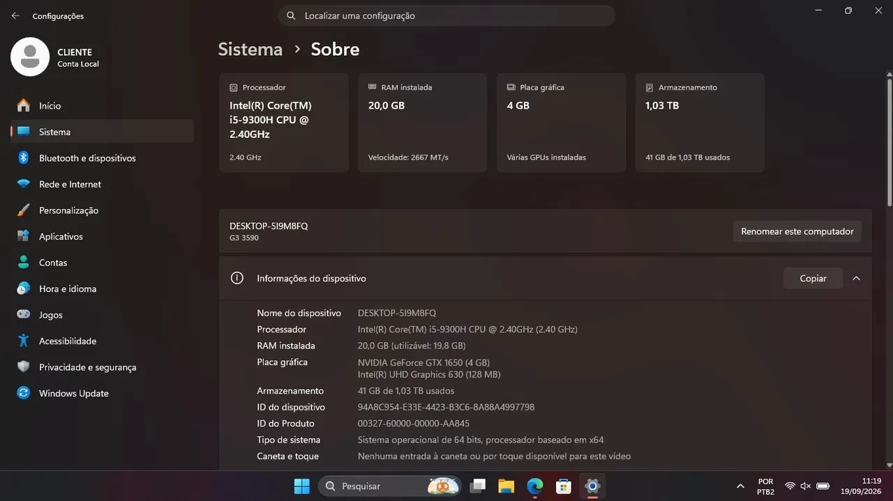Click the Bluetooth icon in sidebar
The height and width of the screenshot is (501, 893).
coord(24,157)
